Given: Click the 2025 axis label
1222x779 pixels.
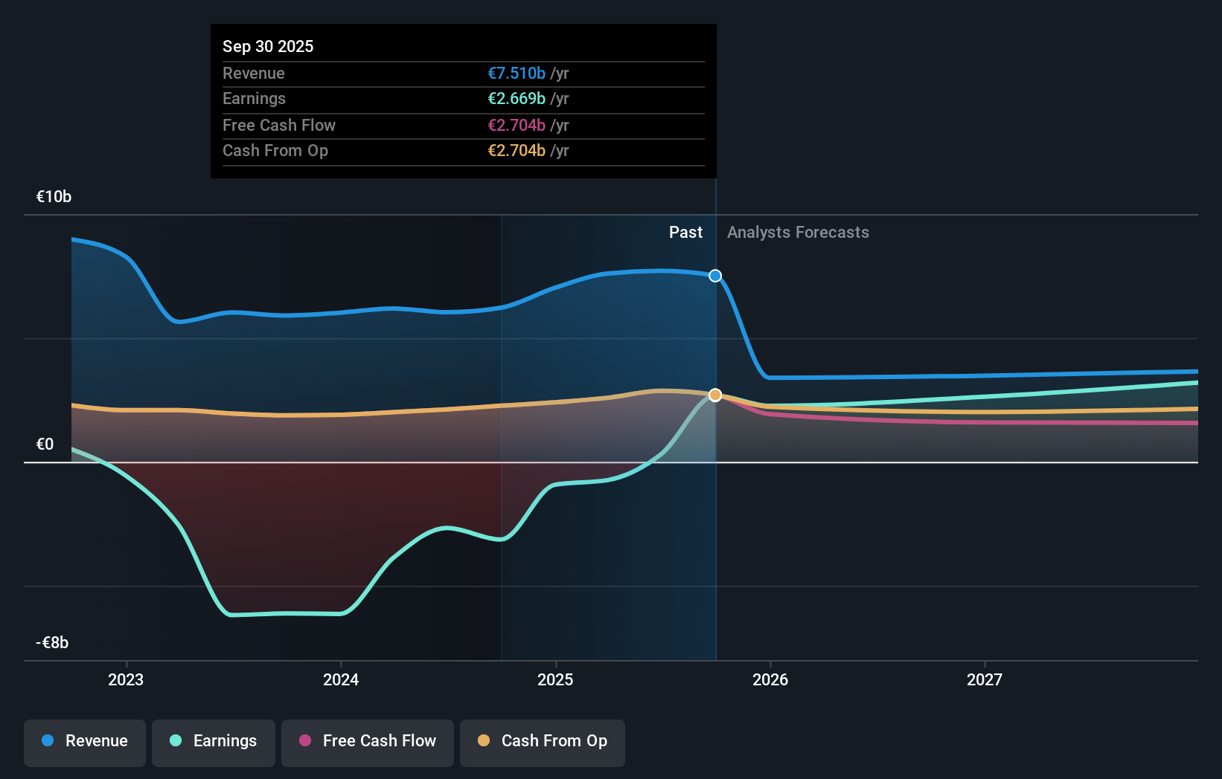Looking at the screenshot, I should (x=555, y=679).
